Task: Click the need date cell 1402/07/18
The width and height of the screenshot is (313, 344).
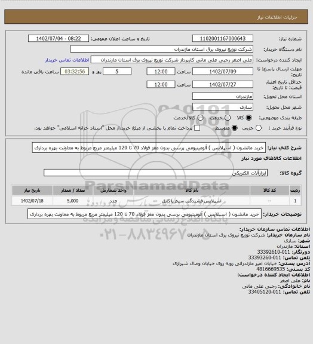Action: [x=32, y=201]
